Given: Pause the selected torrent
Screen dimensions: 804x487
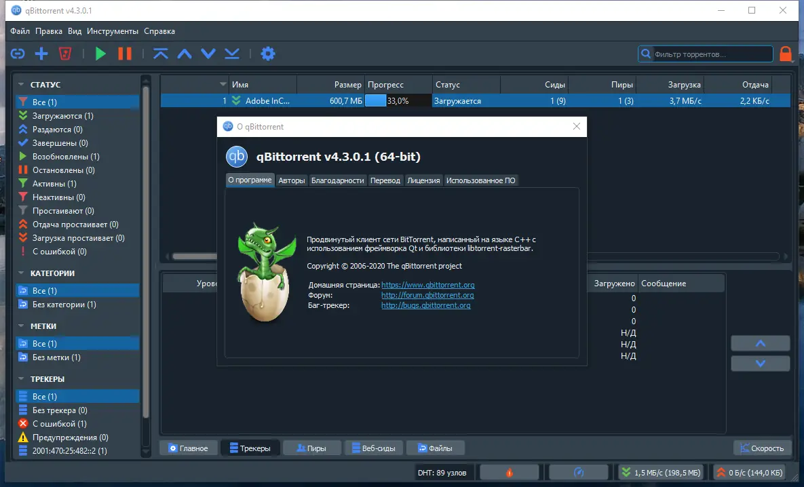Looking at the screenshot, I should click(x=125, y=53).
